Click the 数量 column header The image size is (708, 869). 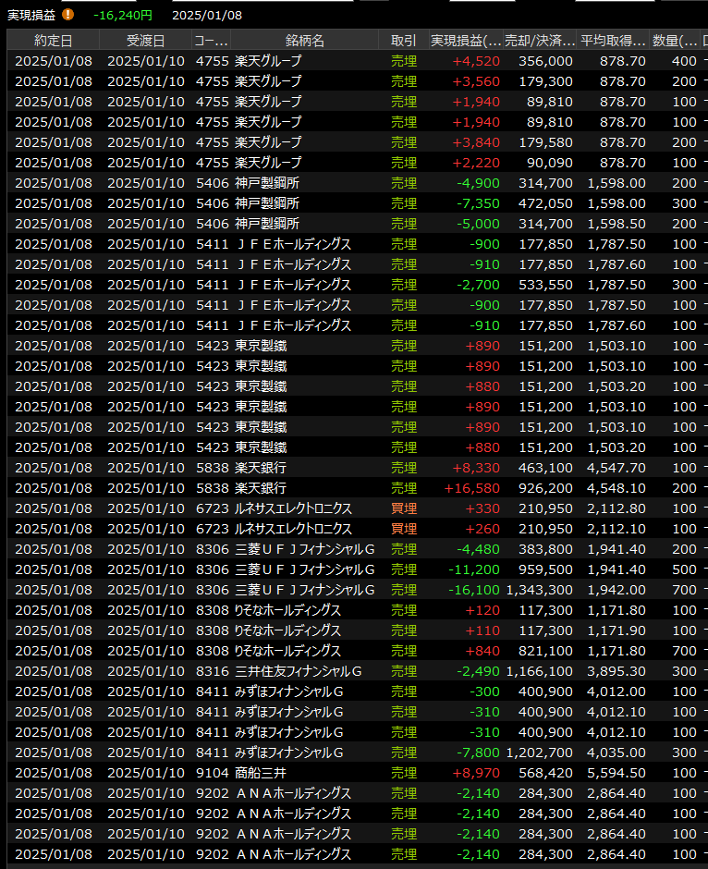[676, 41]
